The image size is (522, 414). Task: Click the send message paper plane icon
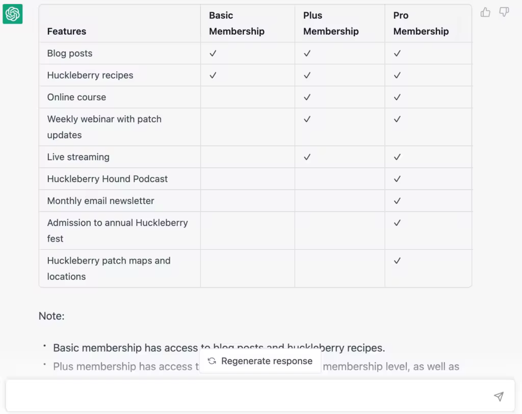(x=499, y=396)
